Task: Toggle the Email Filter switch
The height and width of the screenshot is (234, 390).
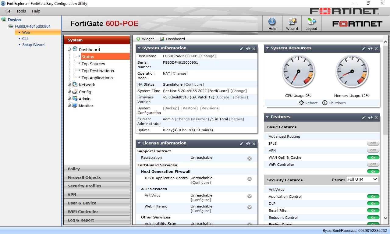Action: click(373, 211)
